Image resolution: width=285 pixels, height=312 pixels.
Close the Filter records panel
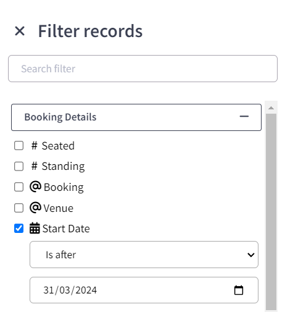[20, 31]
